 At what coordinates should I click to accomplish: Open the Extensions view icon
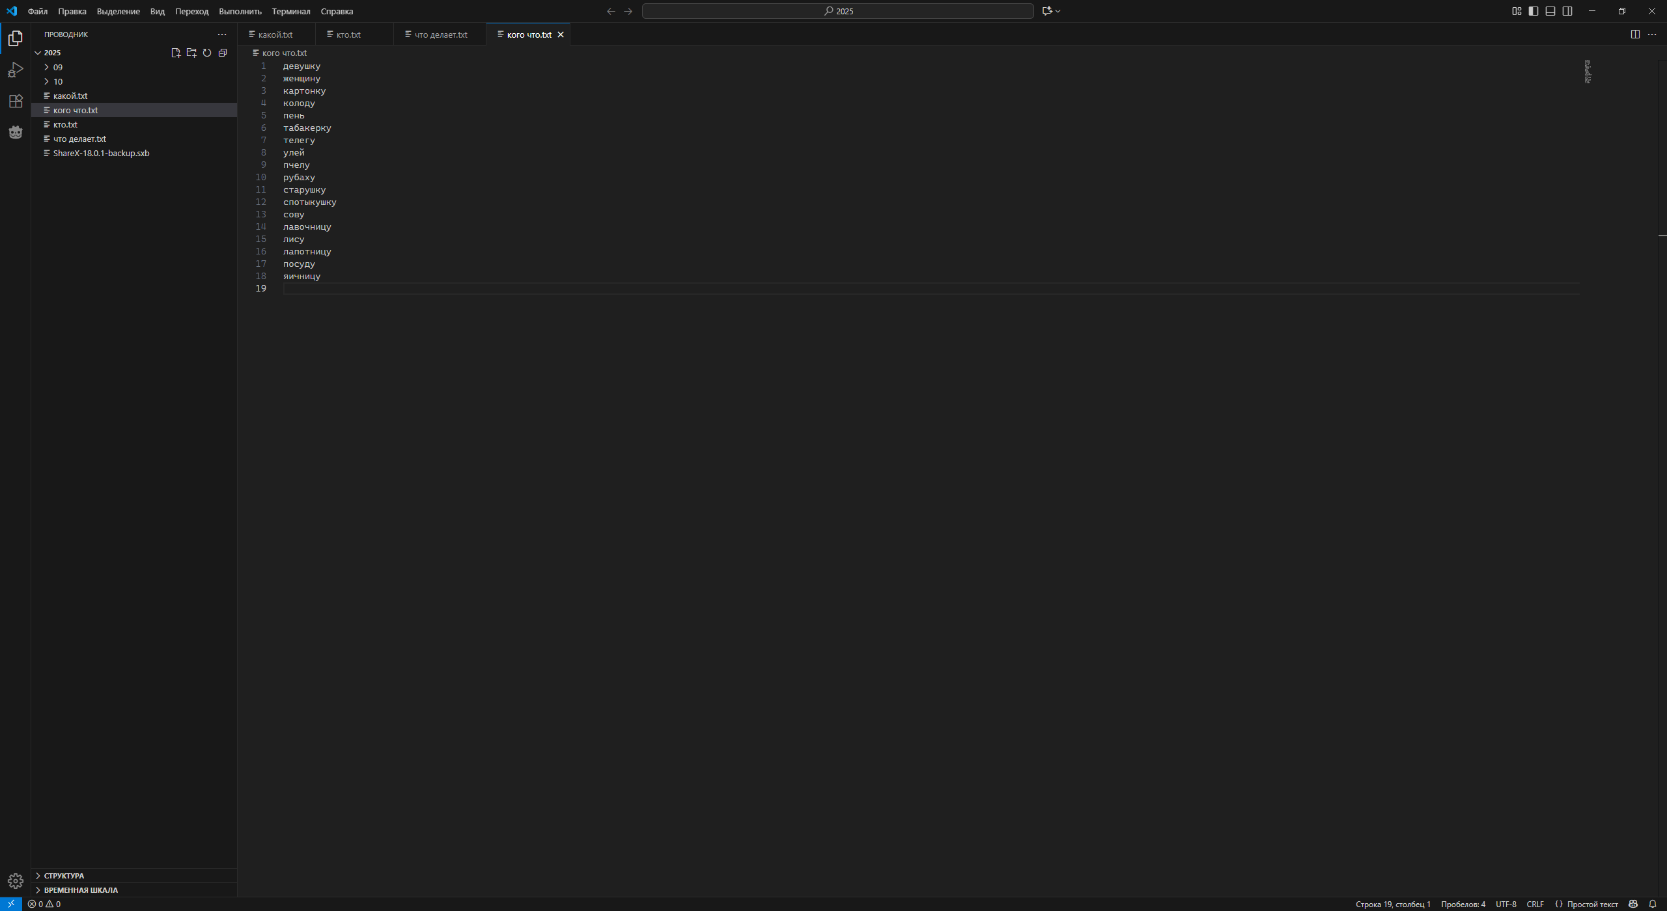16,102
